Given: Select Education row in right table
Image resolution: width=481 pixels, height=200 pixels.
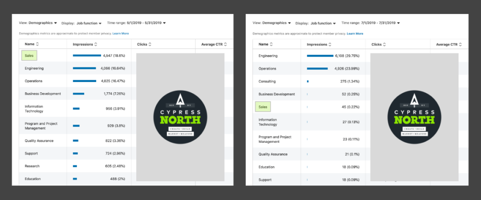Looking at the screenshot, I should pos(266,167).
